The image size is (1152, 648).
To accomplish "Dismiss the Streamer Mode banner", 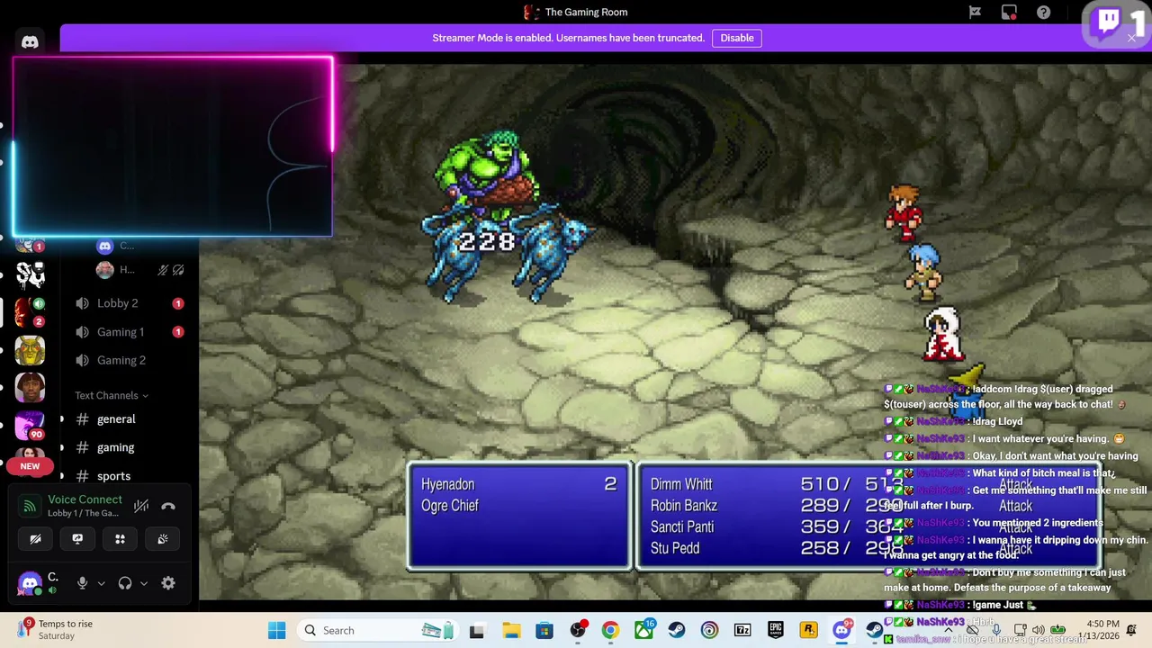I will pos(1131,38).
